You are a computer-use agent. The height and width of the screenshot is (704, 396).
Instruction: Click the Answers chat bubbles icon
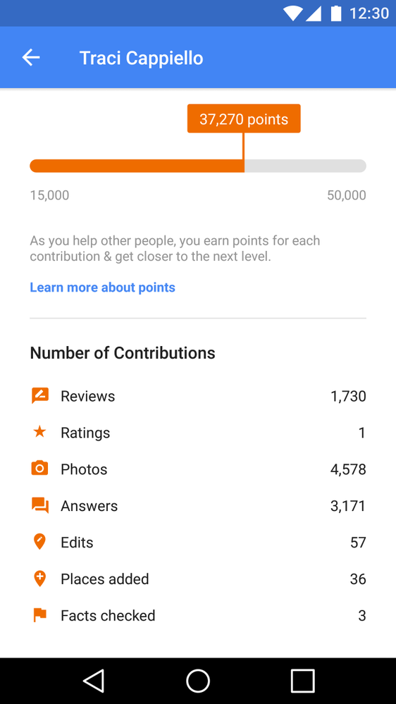pyautogui.click(x=40, y=505)
